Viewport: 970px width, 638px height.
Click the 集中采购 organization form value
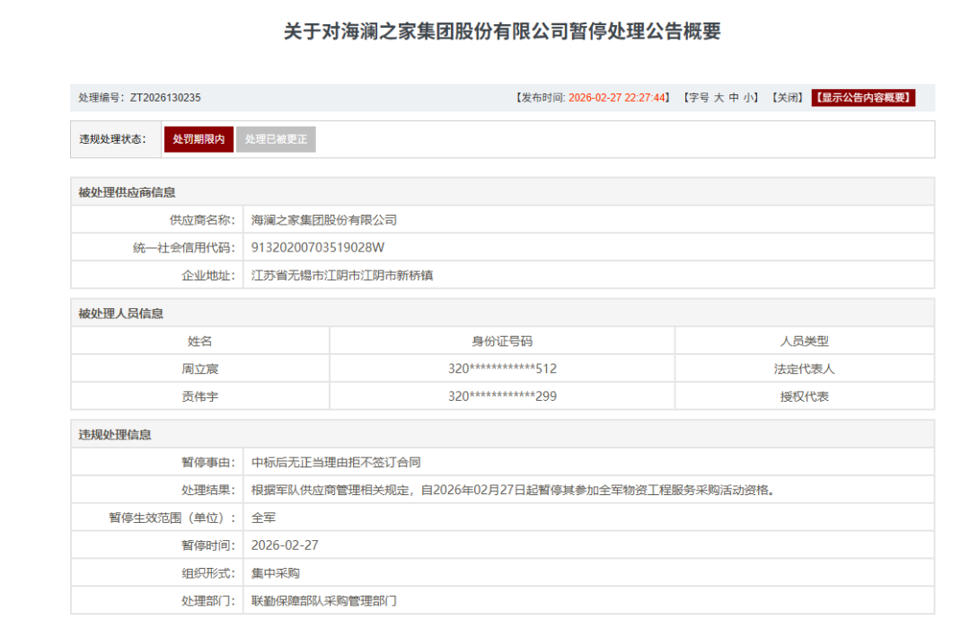(276, 573)
